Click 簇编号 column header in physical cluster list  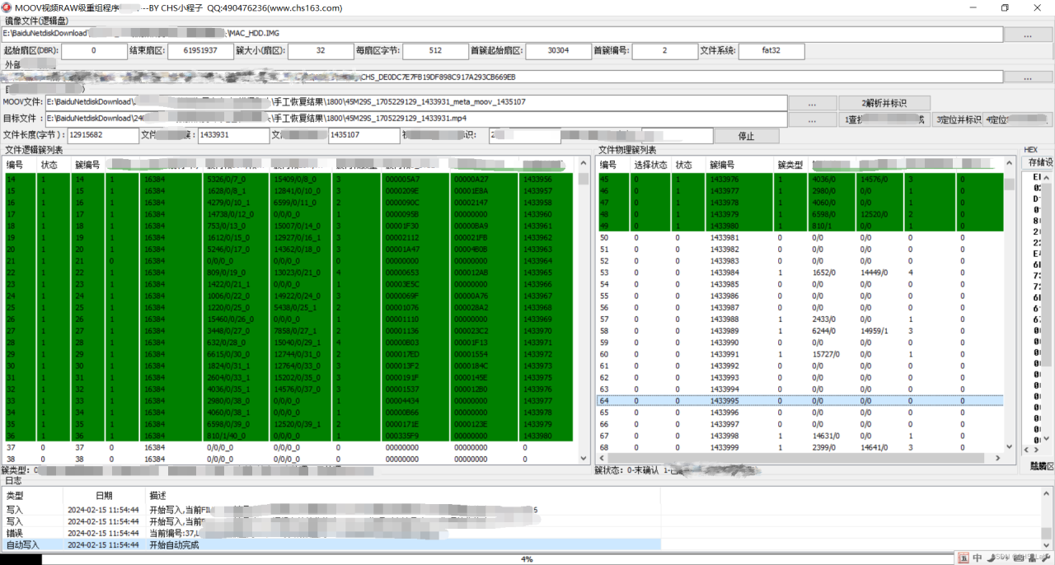721,165
